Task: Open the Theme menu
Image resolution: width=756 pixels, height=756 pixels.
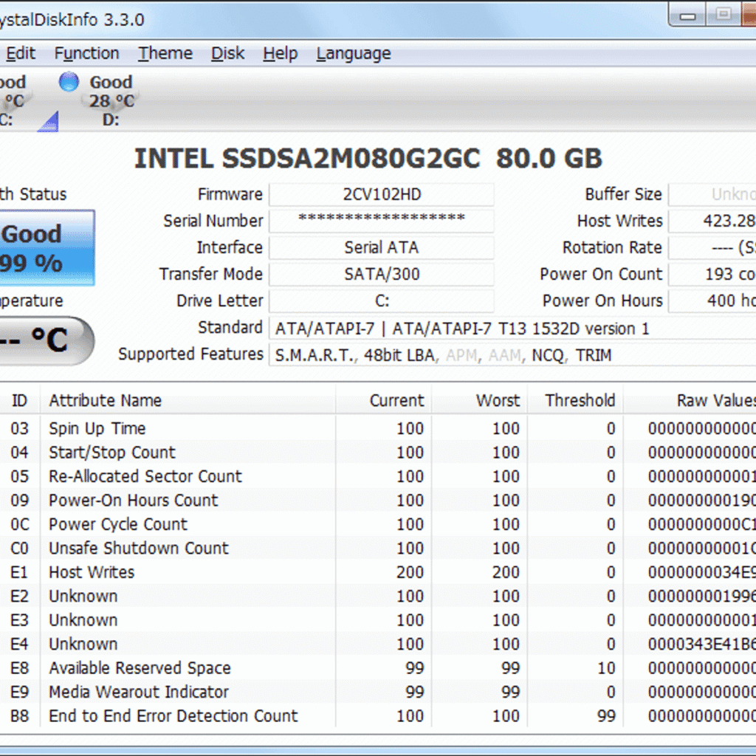Action: [x=165, y=53]
